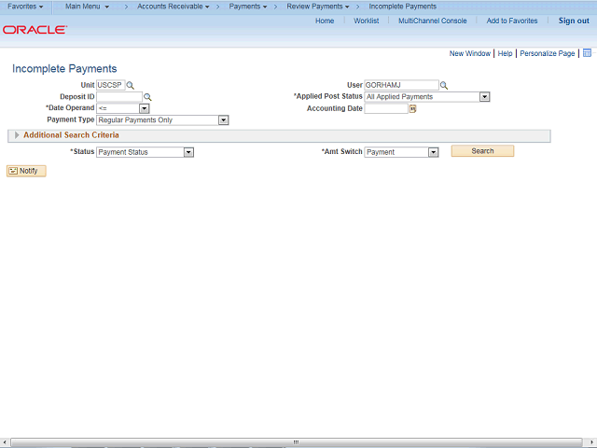Click the horizontal scrollbar thumb

click(297, 442)
